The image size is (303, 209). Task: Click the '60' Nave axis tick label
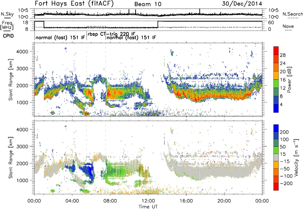tap(271, 23)
